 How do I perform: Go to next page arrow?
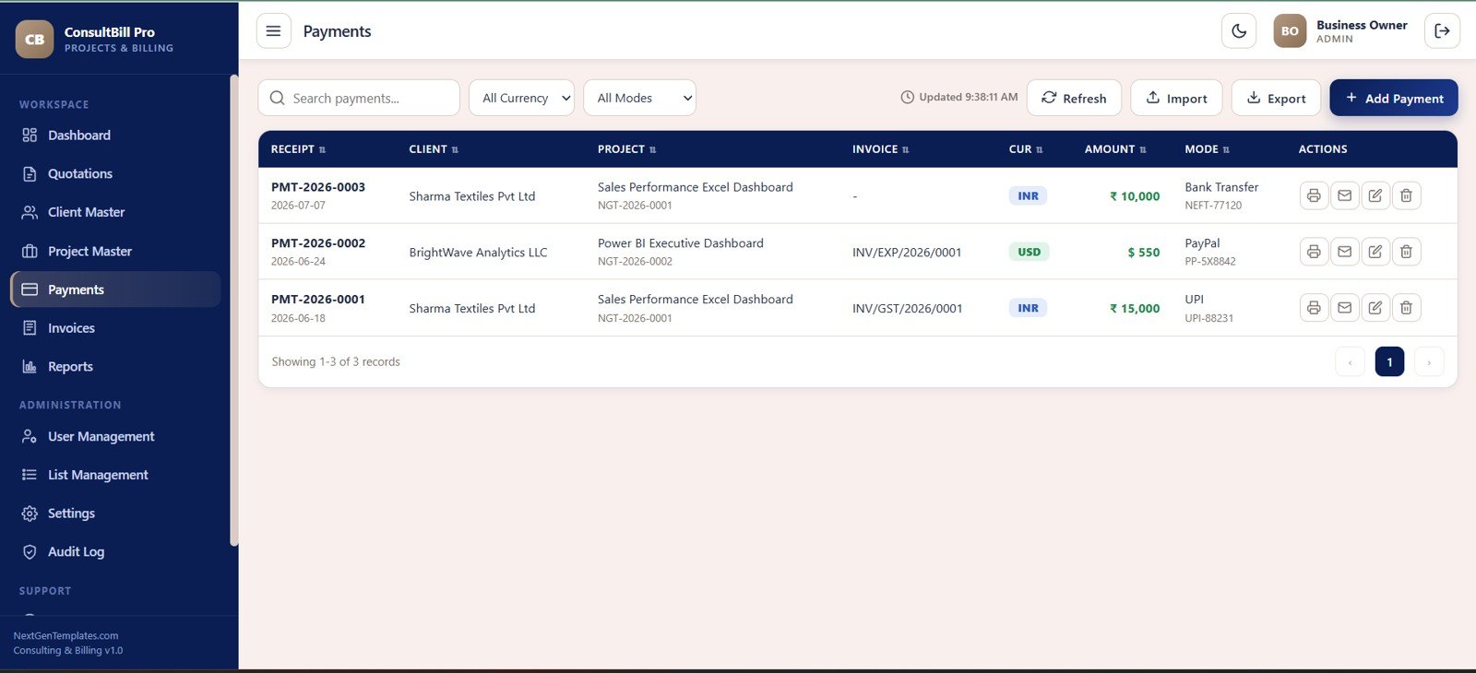pos(1429,361)
